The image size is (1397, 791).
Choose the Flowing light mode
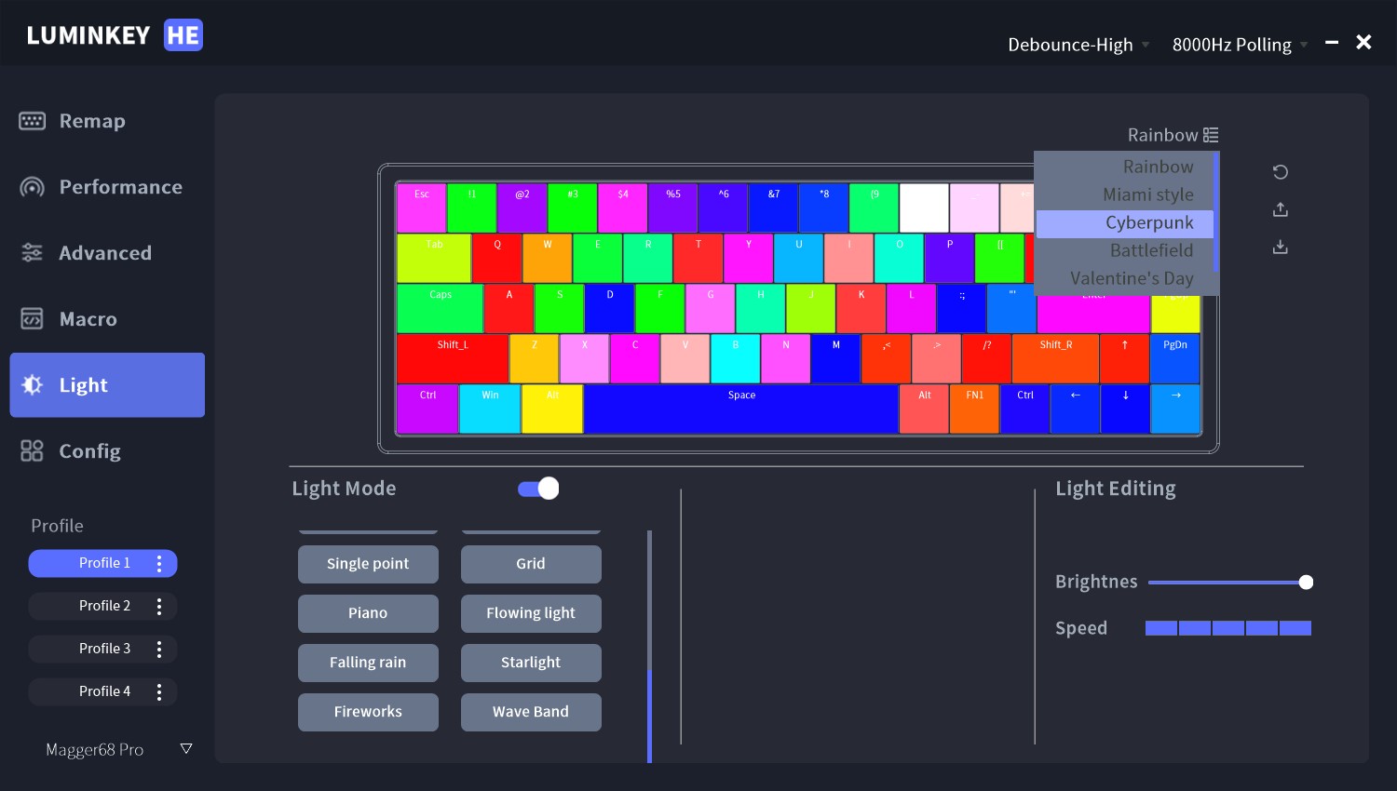[531, 613]
